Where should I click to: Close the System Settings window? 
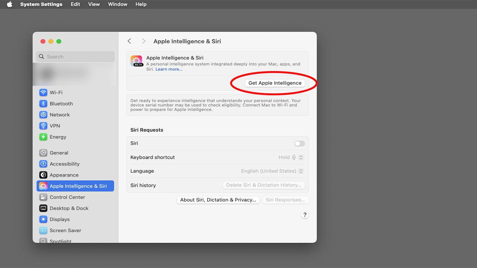point(43,41)
